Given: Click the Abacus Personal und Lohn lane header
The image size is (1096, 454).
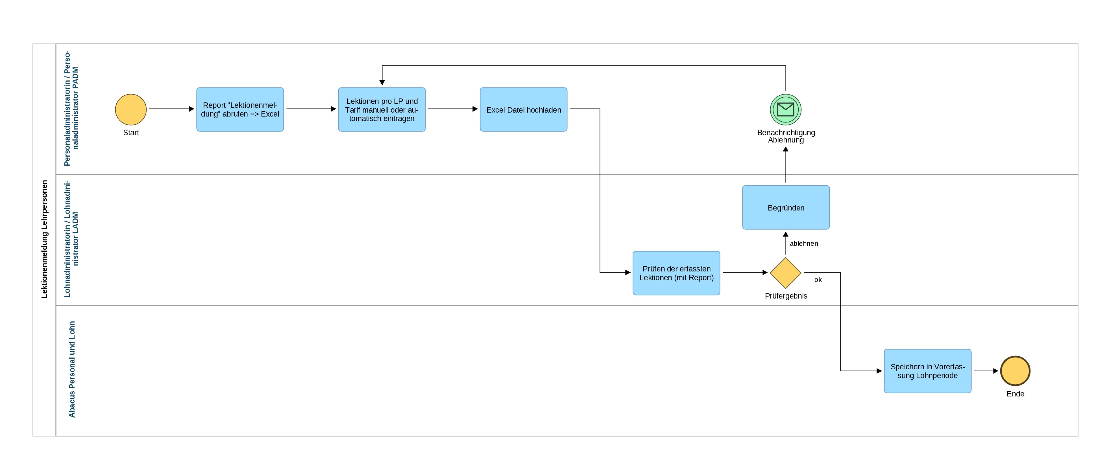Looking at the screenshot, I should point(72,369).
